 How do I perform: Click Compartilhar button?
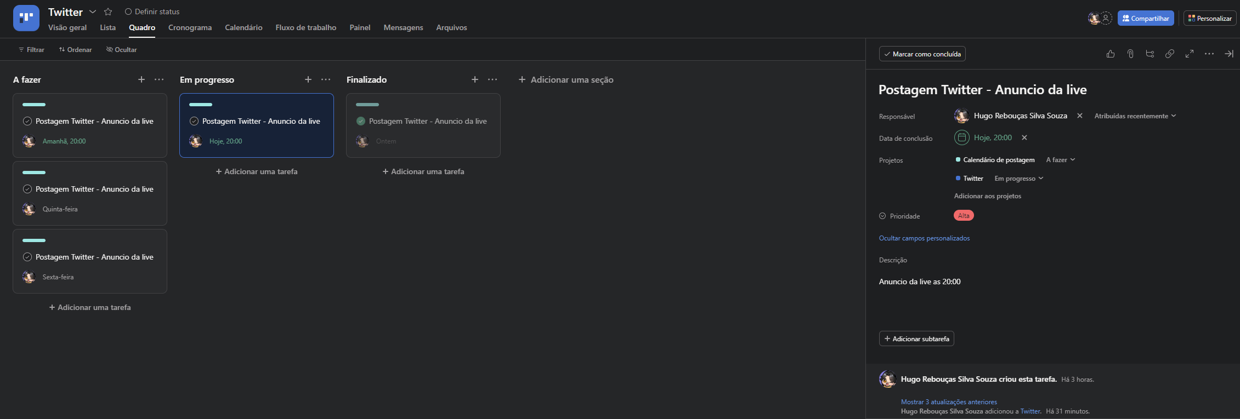pyautogui.click(x=1146, y=18)
